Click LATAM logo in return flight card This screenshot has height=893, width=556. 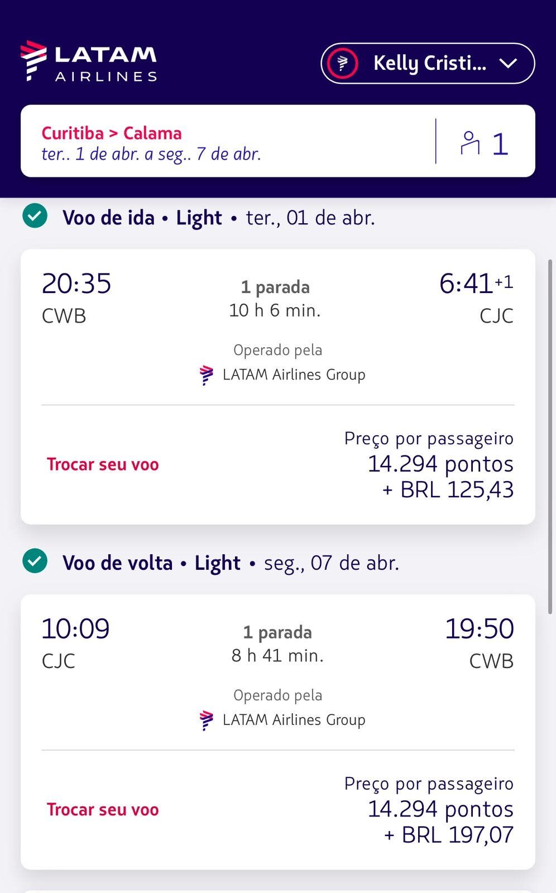(x=207, y=720)
